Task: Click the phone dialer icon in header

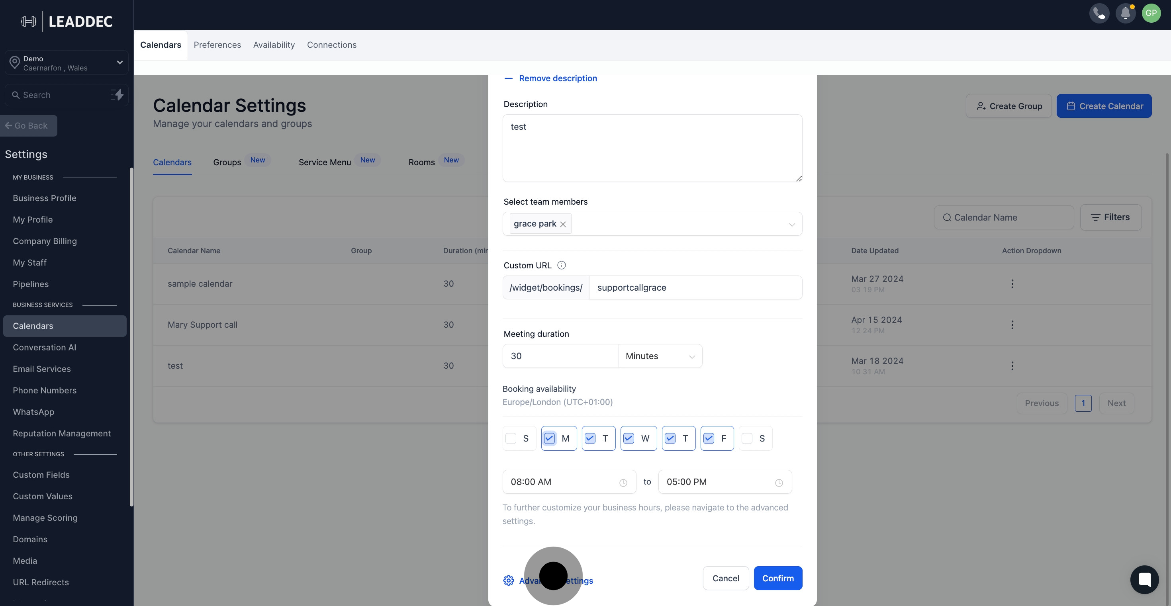Action: click(x=1099, y=13)
